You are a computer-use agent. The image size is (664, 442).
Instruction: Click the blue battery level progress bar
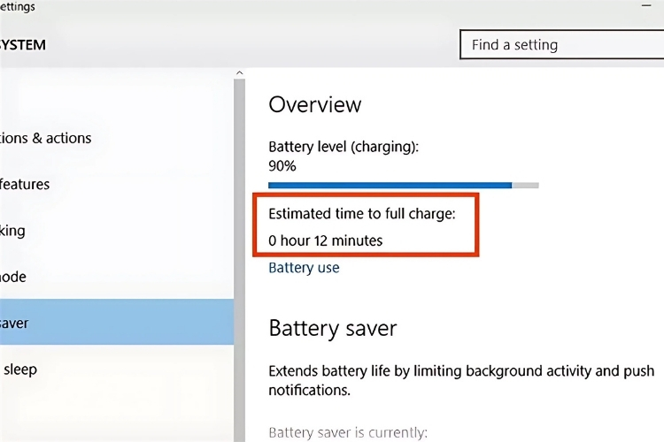[390, 186]
